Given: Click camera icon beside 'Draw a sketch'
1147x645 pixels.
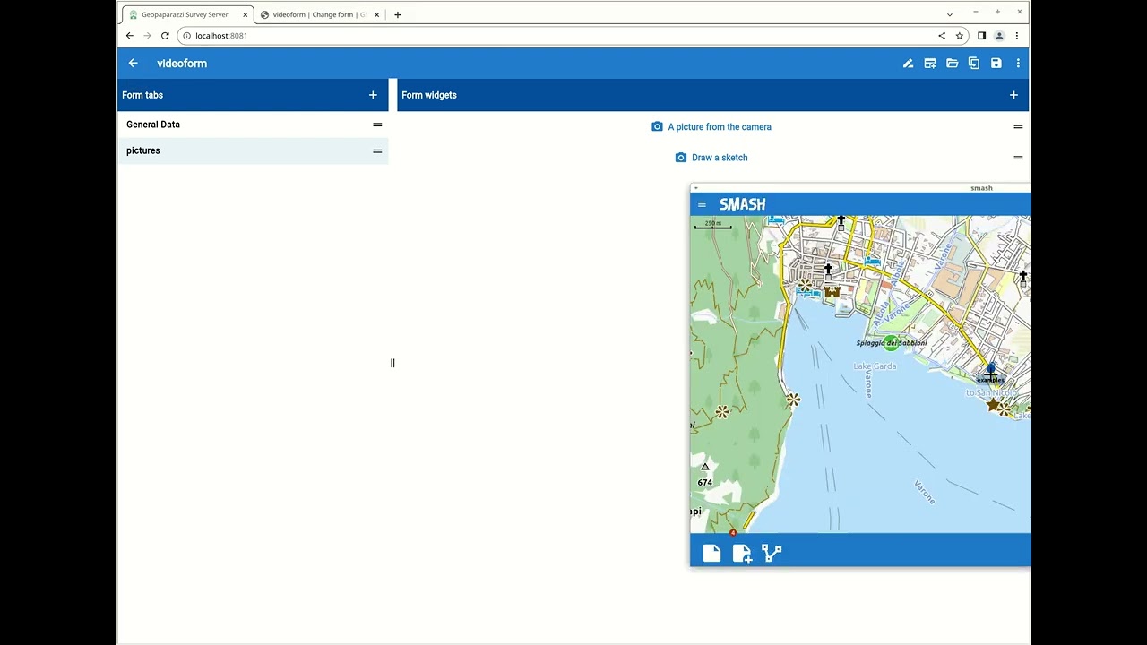Looking at the screenshot, I should pyautogui.click(x=681, y=158).
